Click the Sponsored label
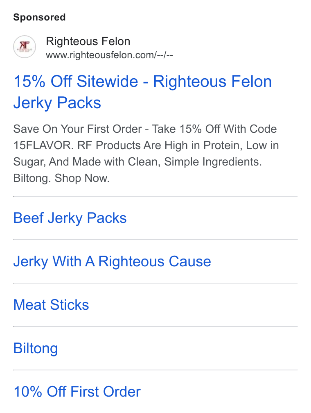Viewport: 311px width, 413px height. [39, 17]
